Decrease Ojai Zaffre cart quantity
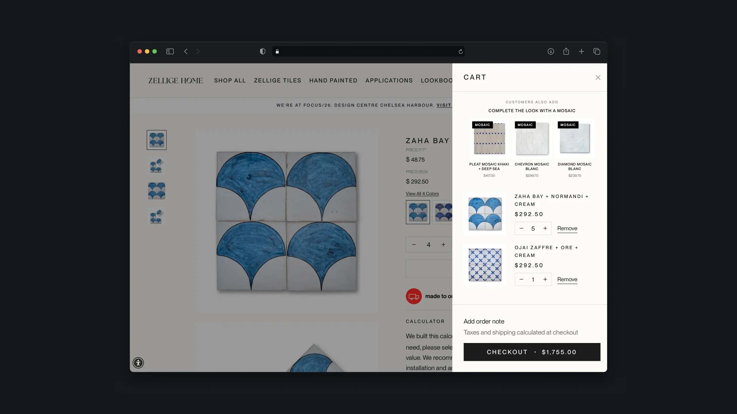This screenshot has width=737, height=414. (521, 279)
